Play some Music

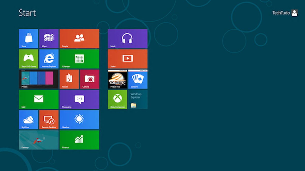pyautogui.click(x=128, y=38)
